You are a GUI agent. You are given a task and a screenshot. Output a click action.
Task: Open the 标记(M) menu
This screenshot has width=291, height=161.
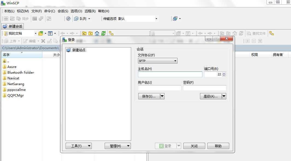coord(23,11)
